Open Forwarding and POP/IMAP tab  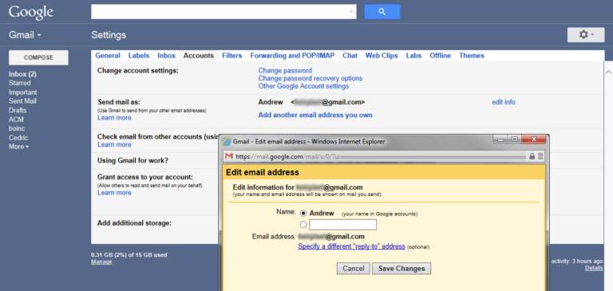click(x=292, y=56)
